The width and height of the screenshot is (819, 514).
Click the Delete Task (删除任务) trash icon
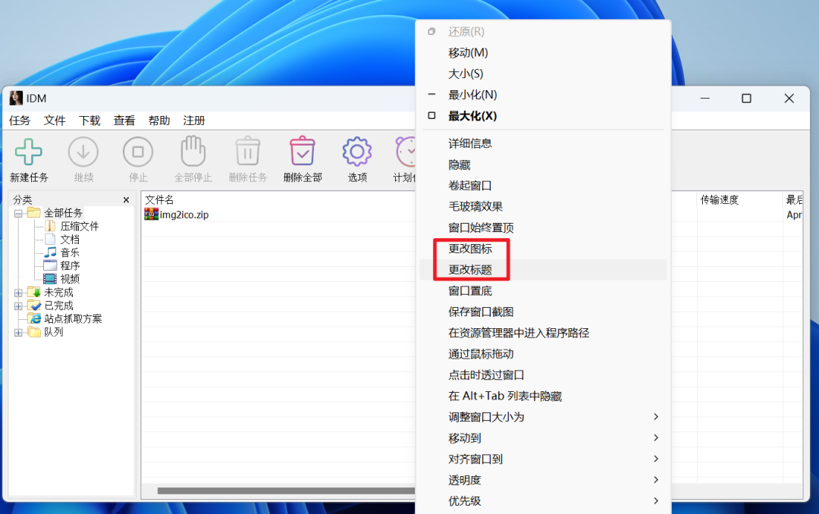point(247,152)
